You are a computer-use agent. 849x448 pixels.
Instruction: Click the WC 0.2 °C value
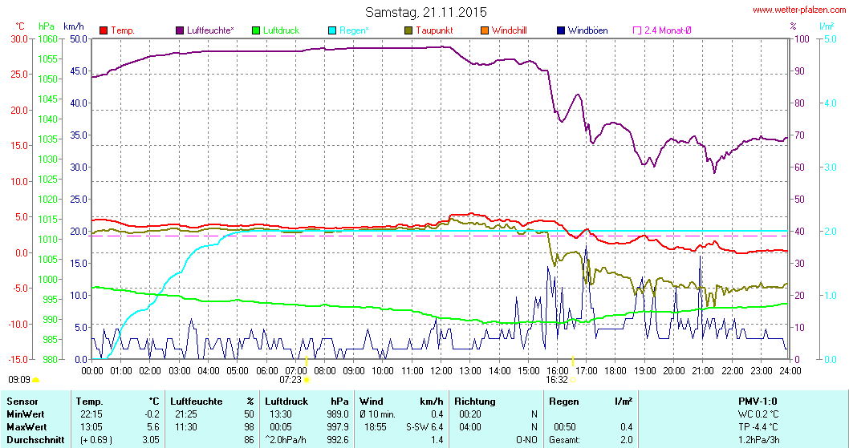point(758,414)
